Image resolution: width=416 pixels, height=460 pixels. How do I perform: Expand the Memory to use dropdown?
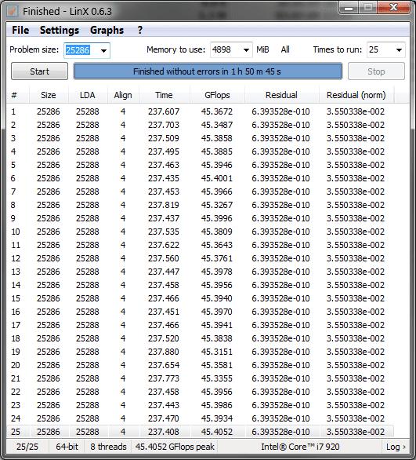246,50
